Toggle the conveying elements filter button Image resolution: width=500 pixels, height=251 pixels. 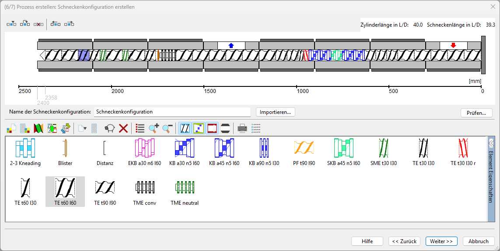coord(185,128)
